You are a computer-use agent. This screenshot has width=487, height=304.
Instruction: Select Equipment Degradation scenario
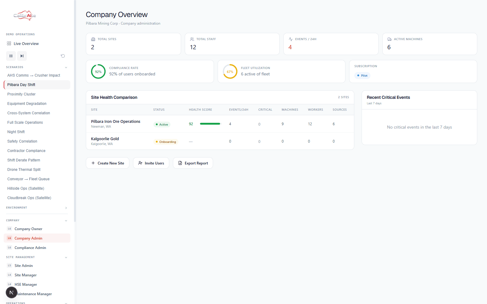pos(37,104)
